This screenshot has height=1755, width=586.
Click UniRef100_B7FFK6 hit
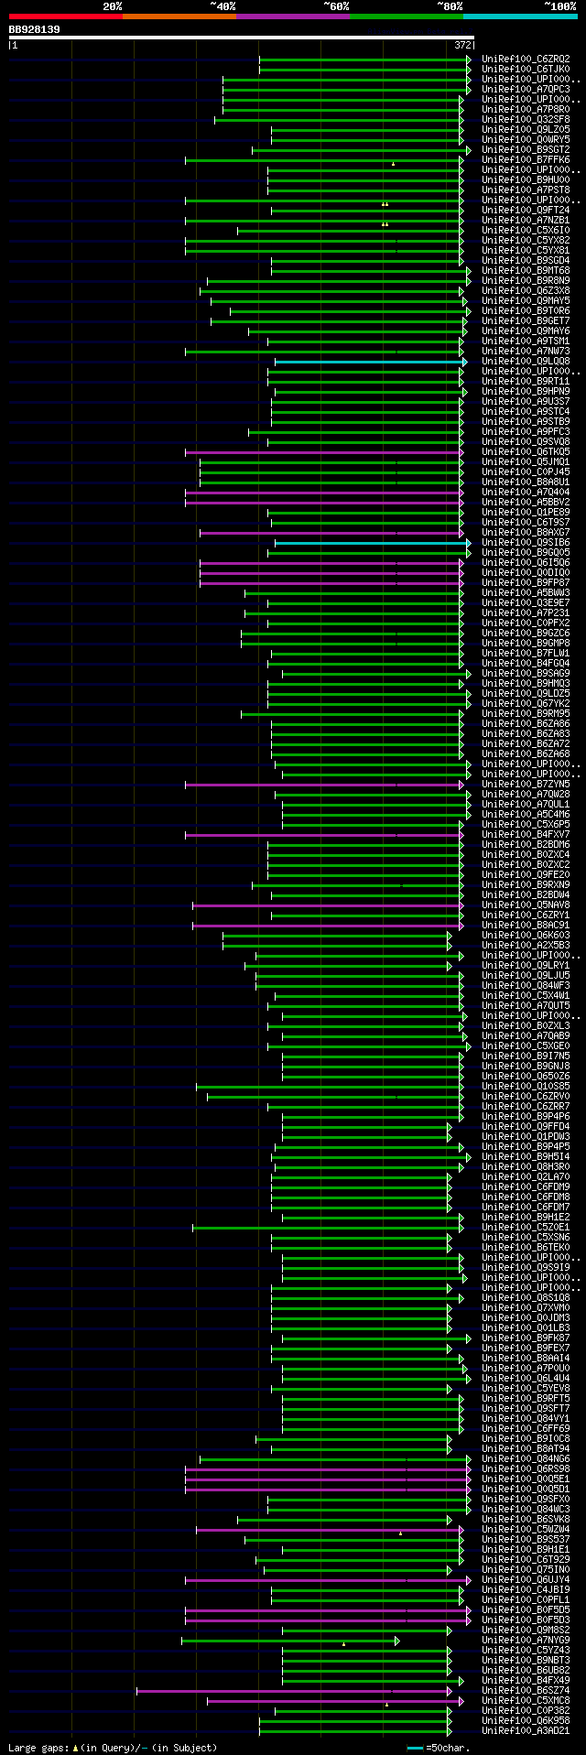click(526, 160)
